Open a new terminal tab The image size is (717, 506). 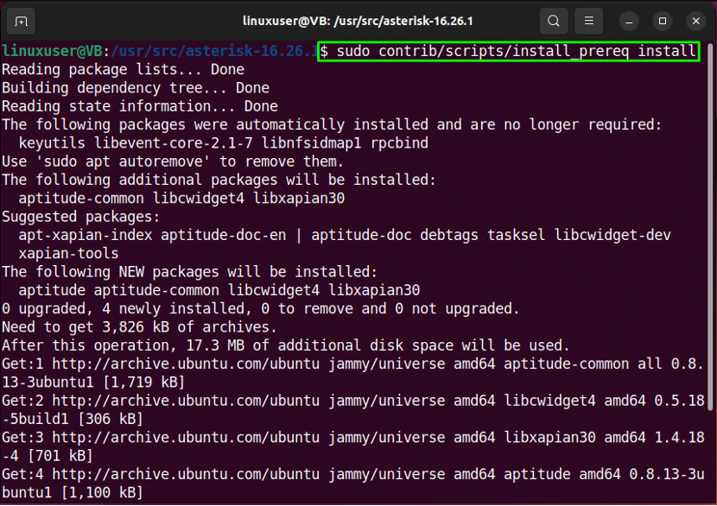click(21, 21)
